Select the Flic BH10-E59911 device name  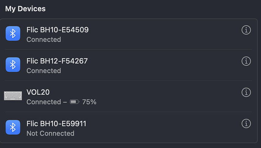(56, 123)
